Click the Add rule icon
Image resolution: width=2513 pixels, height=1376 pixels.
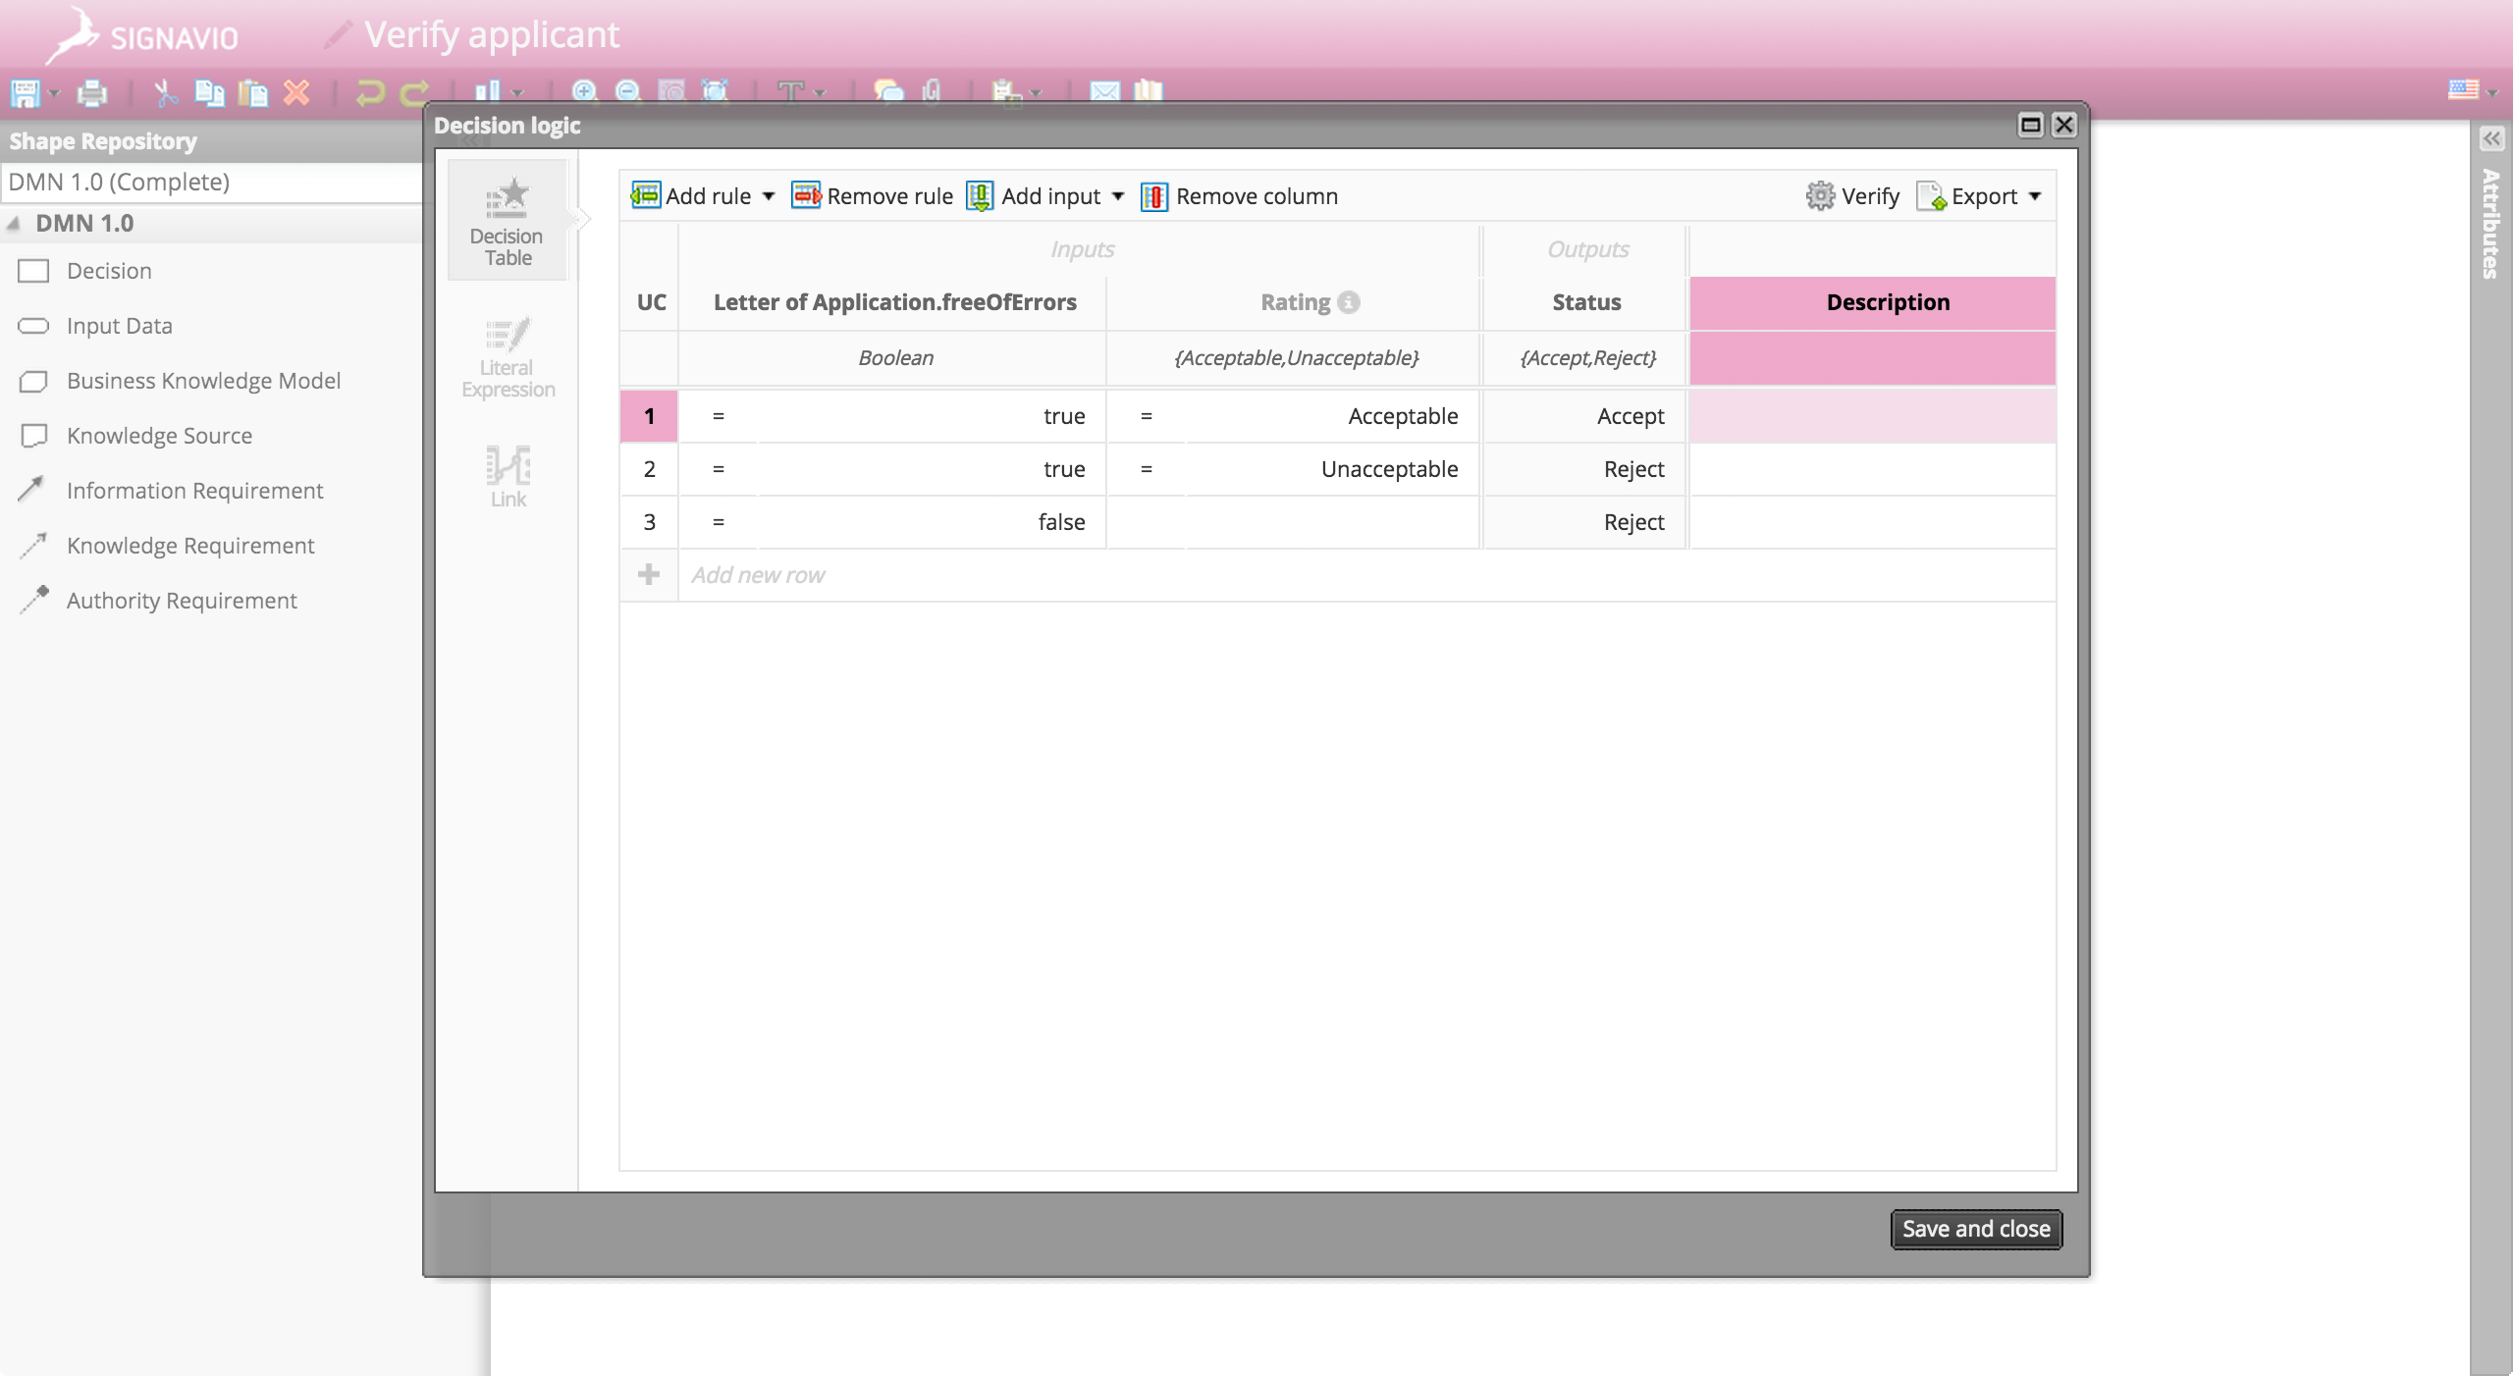[646, 195]
